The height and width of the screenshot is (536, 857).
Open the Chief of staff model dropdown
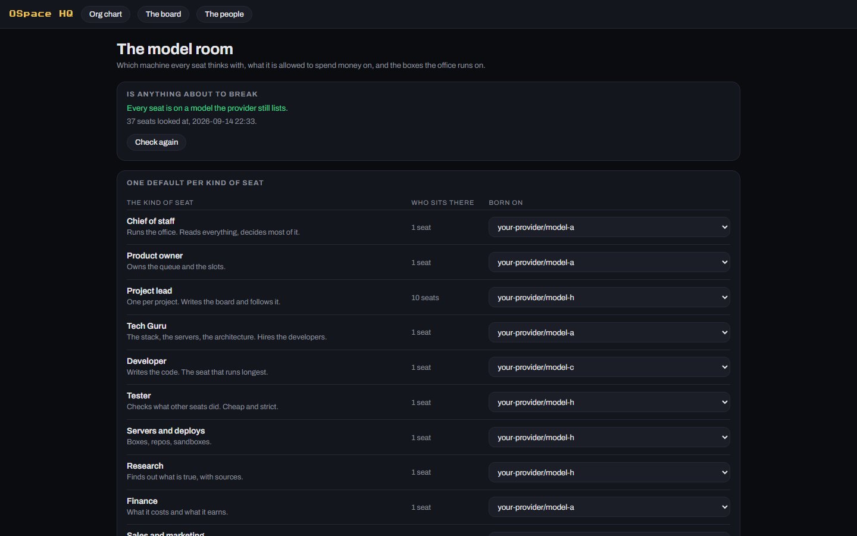[609, 228]
